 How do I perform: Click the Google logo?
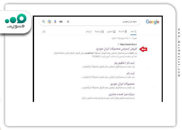152,22
